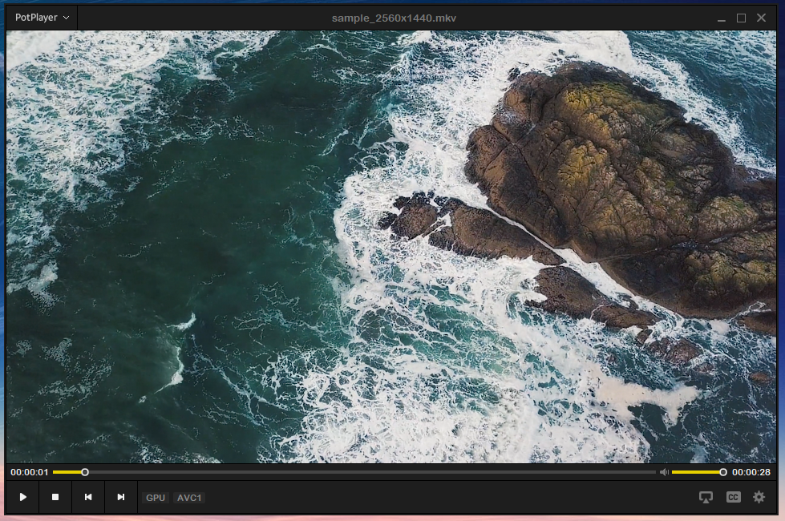Toggle subtitles with the CC icon

click(x=733, y=497)
